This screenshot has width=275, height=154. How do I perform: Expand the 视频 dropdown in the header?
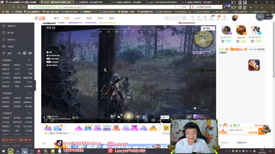[89, 18]
